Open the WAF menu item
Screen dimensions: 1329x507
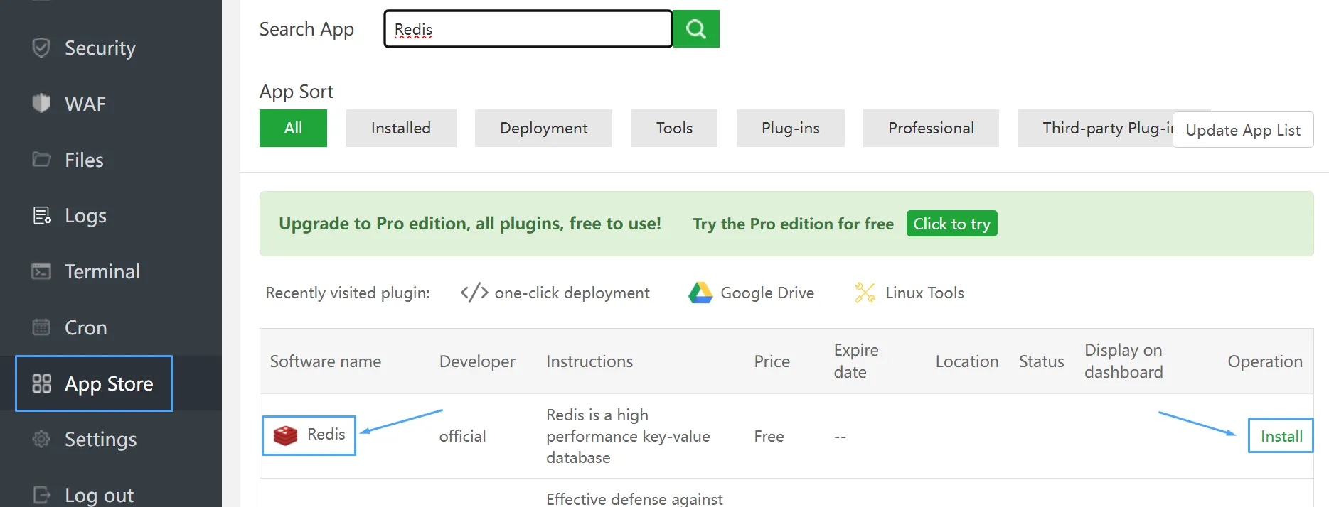tap(85, 104)
